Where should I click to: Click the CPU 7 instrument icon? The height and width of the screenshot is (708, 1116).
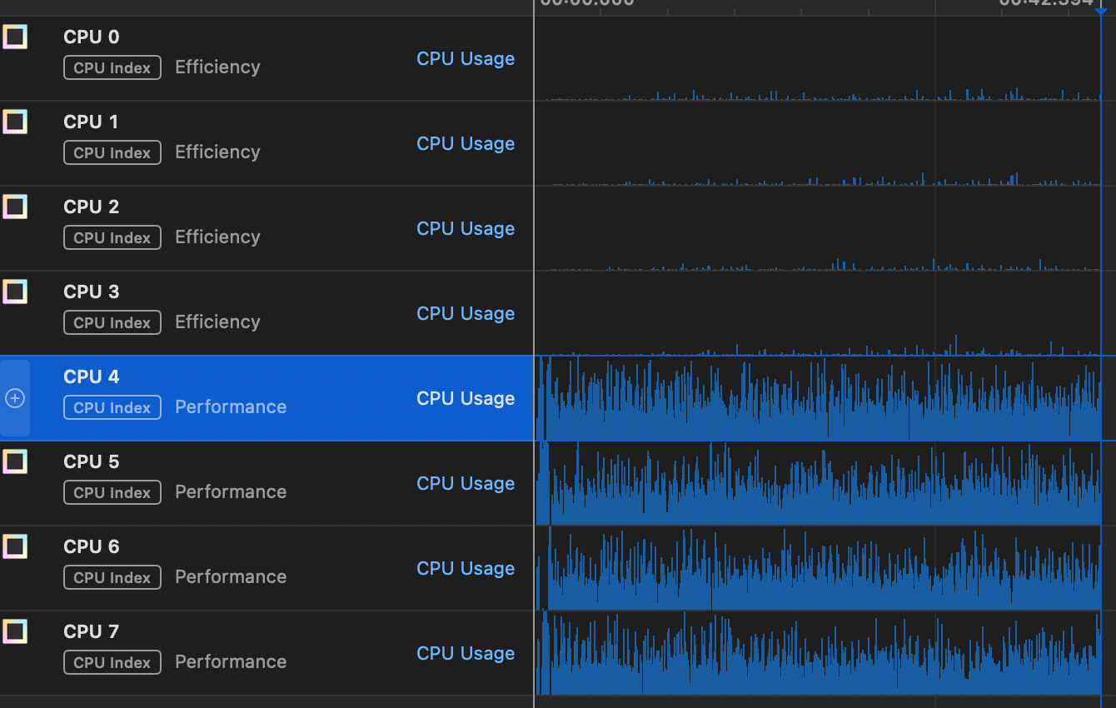tap(15, 631)
